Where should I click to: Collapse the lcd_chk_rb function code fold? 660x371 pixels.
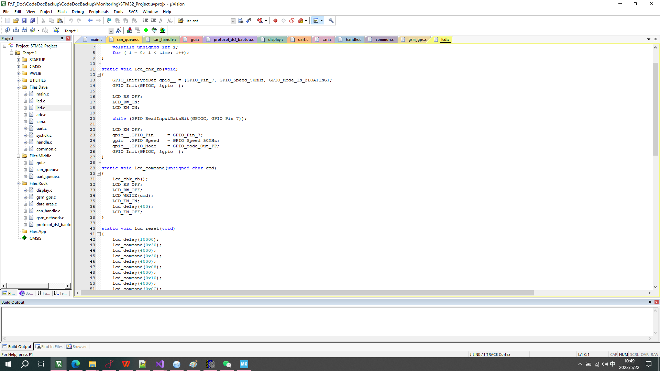pos(99,75)
